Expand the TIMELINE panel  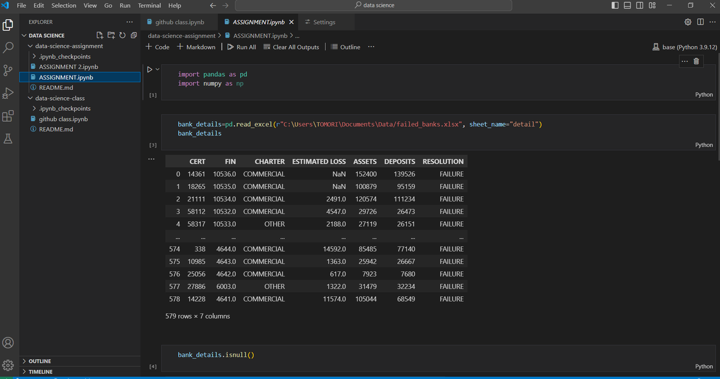tap(41, 372)
